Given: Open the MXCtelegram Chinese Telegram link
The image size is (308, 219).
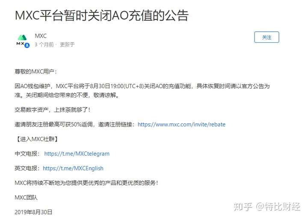Looking at the screenshot, I should tap(77, 154).
